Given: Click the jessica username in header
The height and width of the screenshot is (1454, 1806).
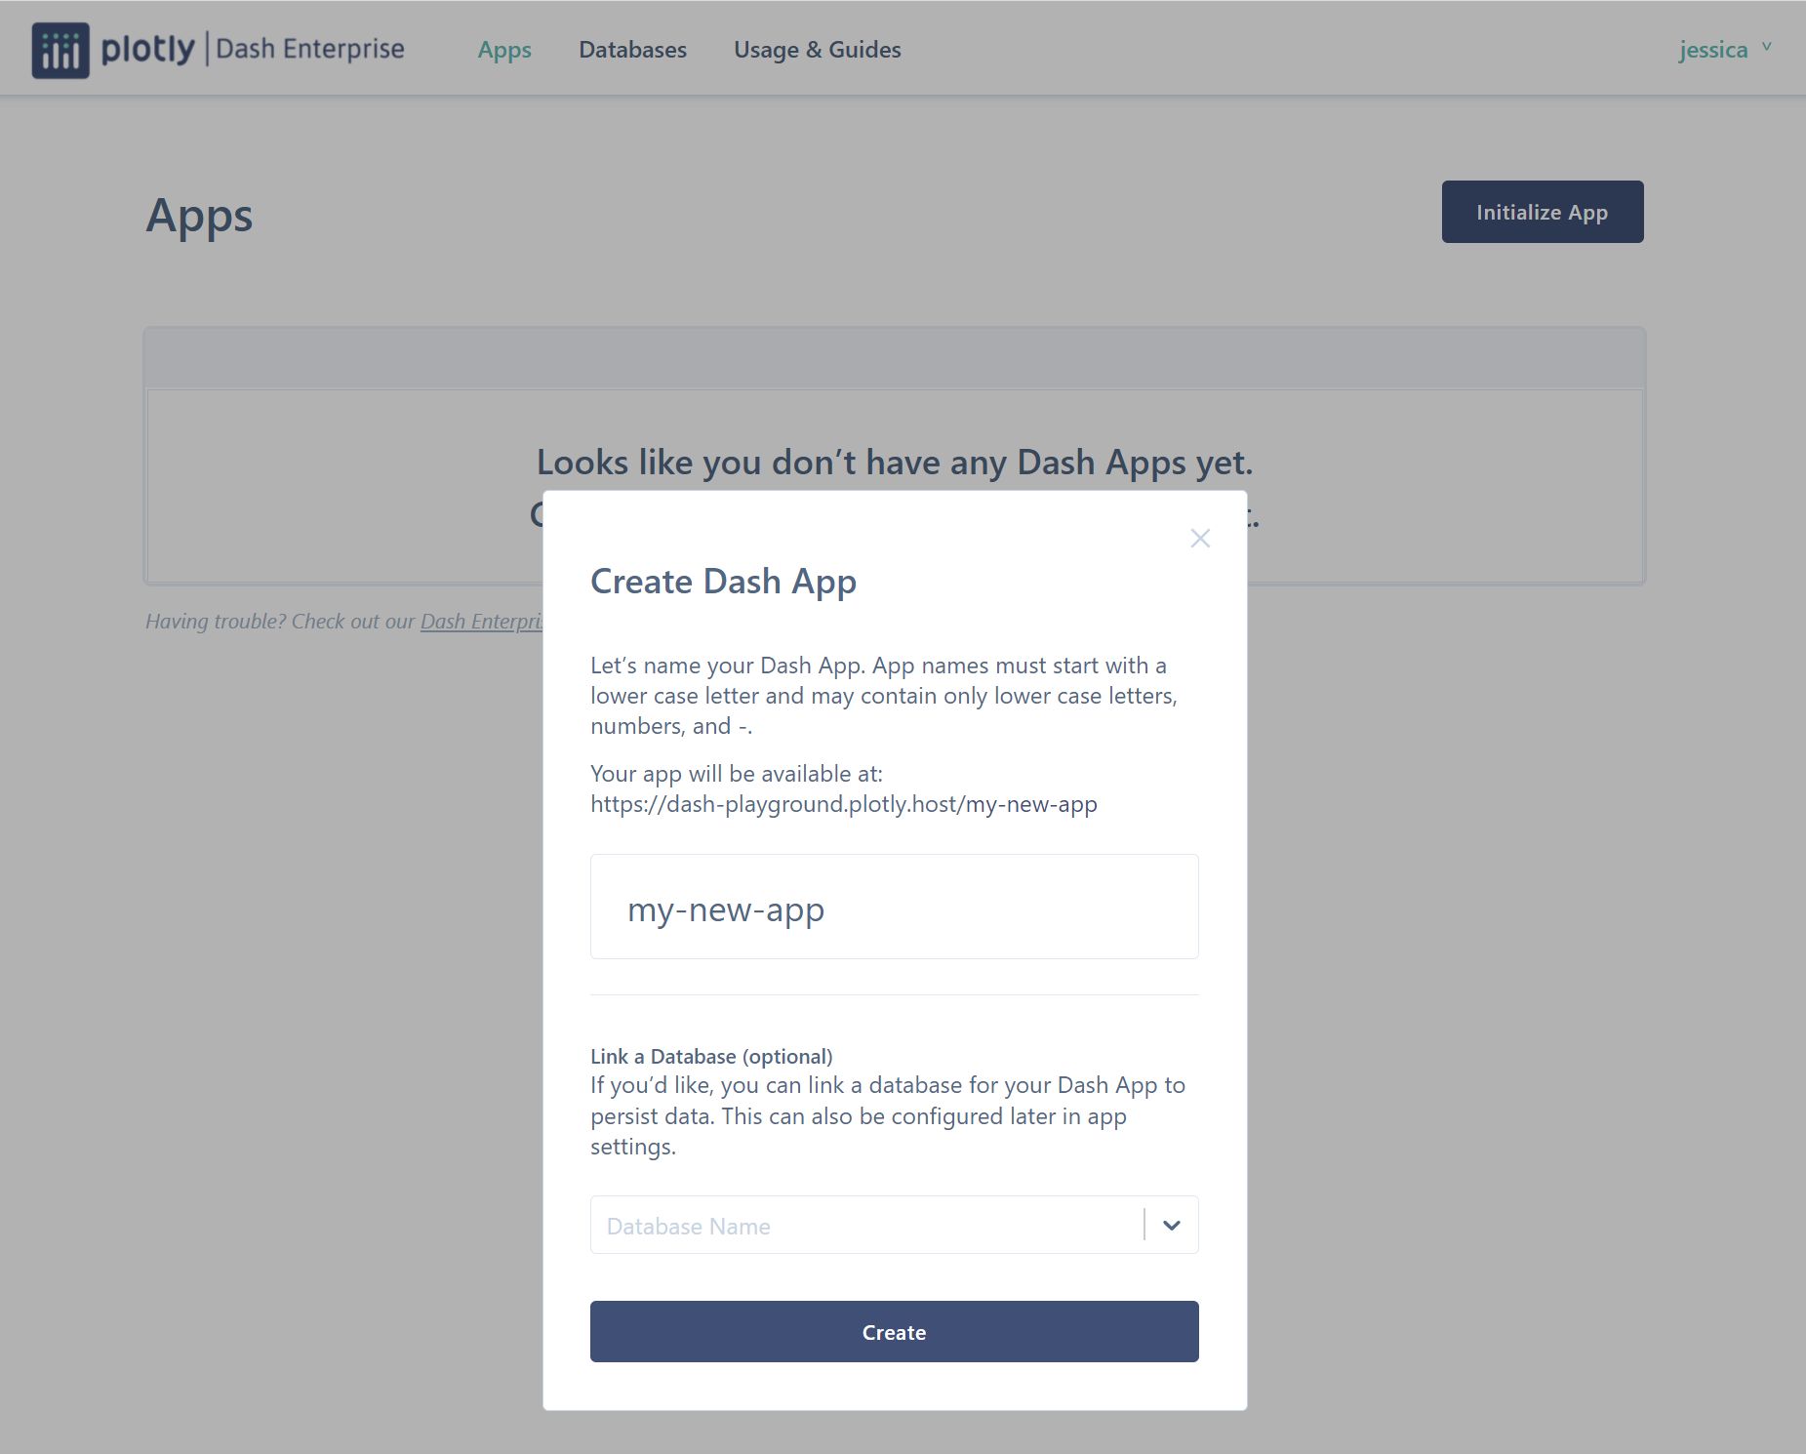Looking at the screenshot, I should click(1712, 50).
